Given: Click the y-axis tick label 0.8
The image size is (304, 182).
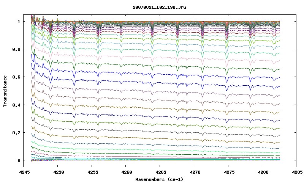Looking at the screenshot, I should 16,49.
